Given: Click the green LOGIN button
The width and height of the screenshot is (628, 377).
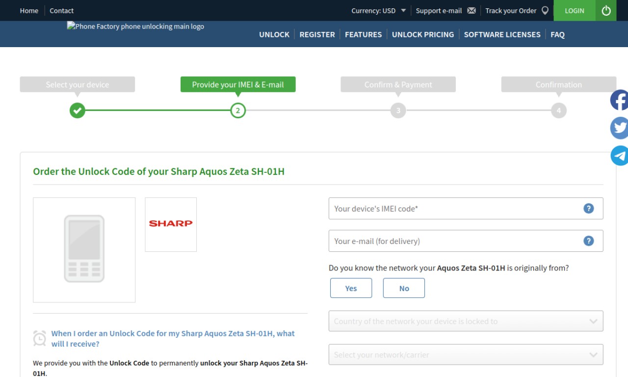Looking at the screenshot, I should pos(575,10).
